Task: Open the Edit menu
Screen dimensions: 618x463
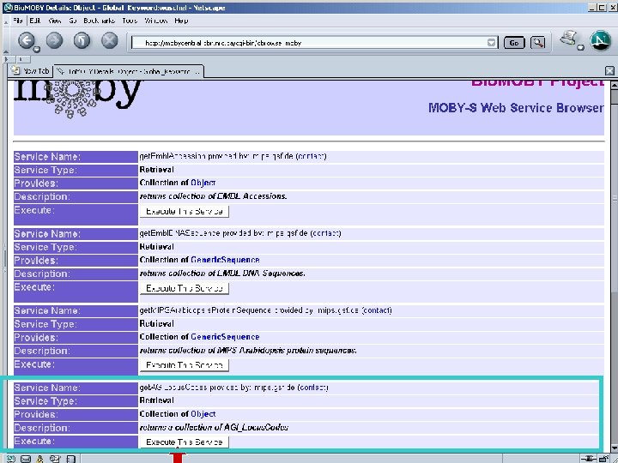Action: [x=35, y=21]
